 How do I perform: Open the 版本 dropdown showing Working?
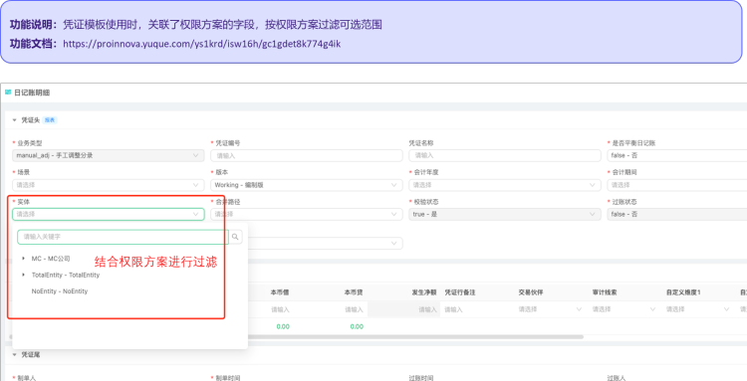(307, 185)
